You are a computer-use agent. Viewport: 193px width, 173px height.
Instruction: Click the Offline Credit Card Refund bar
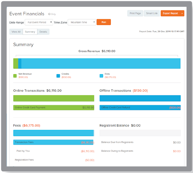click(x=140, y=108)
